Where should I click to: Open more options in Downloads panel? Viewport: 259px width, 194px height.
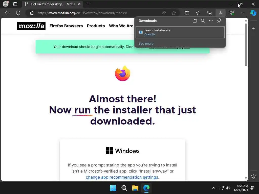tap(211, 21)
